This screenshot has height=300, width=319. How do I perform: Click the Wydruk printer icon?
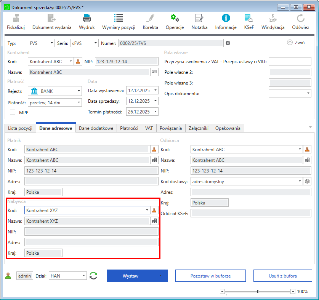(x=87, y=18)
